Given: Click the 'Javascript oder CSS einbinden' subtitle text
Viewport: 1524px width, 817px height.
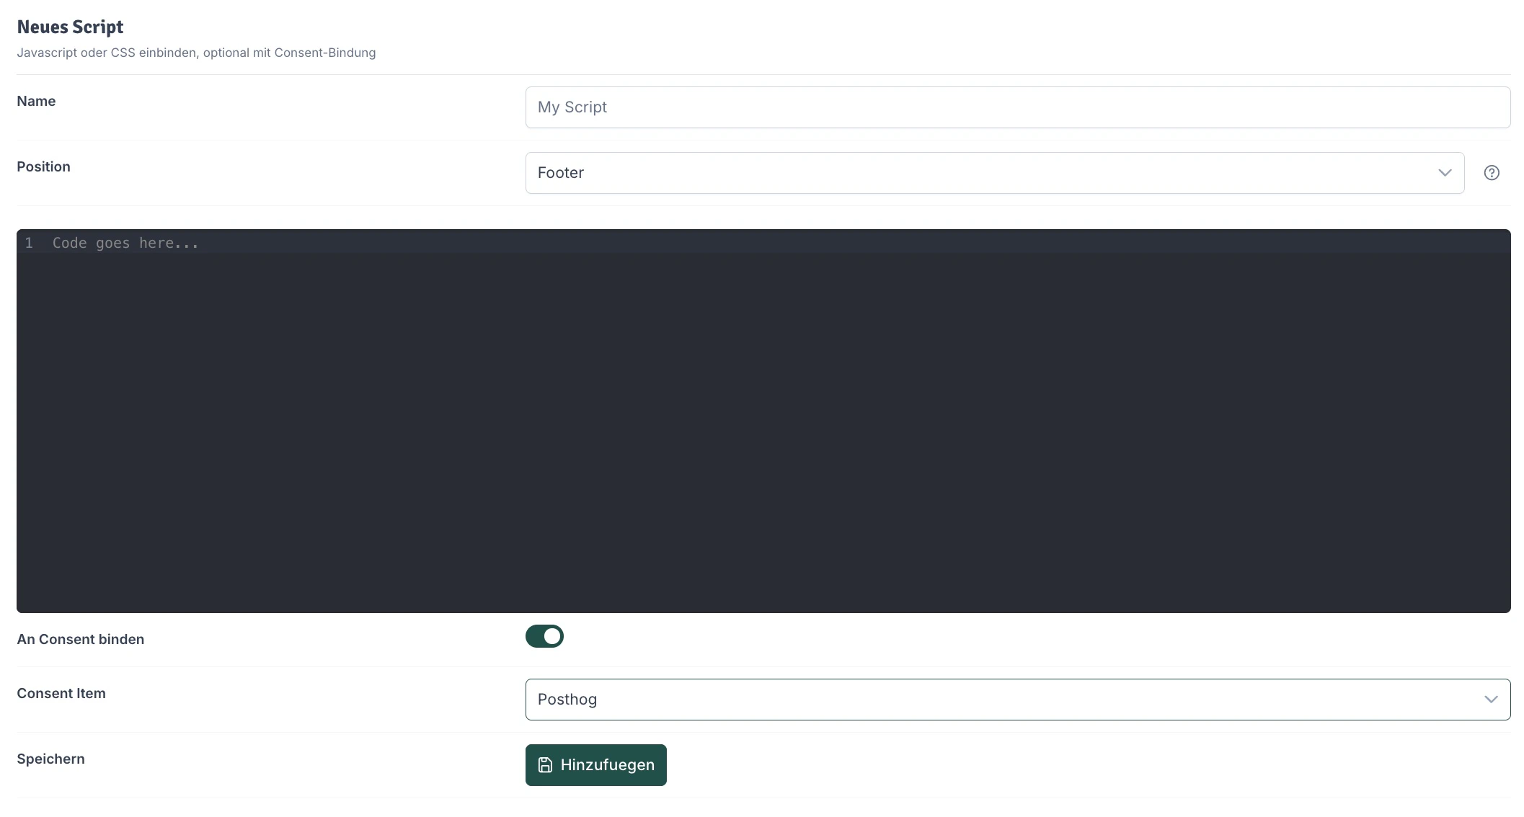Looking at the screenshot, I should (195, 53).
